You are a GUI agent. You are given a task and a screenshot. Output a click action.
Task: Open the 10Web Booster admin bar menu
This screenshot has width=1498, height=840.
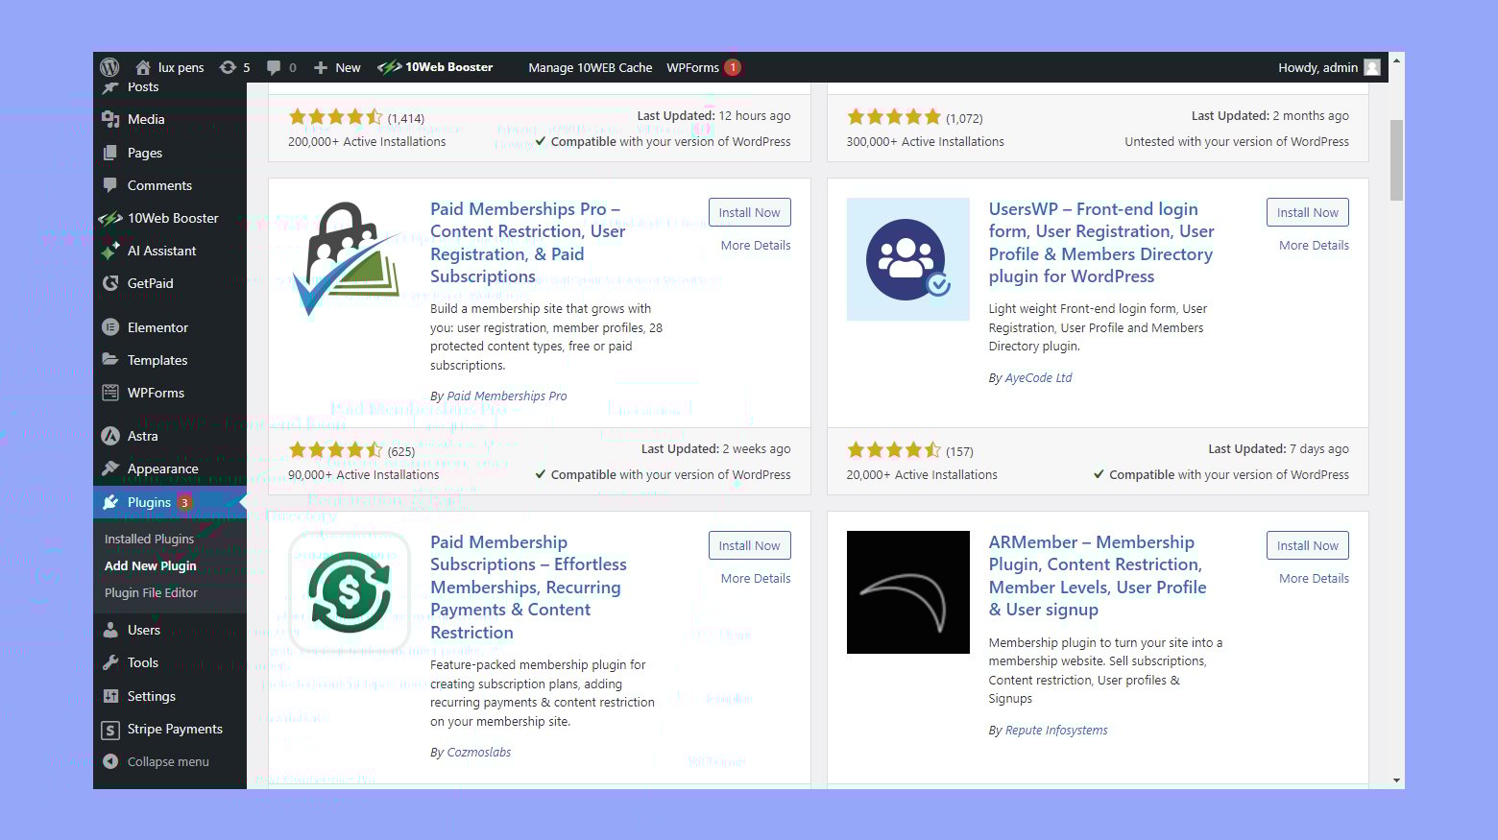[x=436, y=67]
